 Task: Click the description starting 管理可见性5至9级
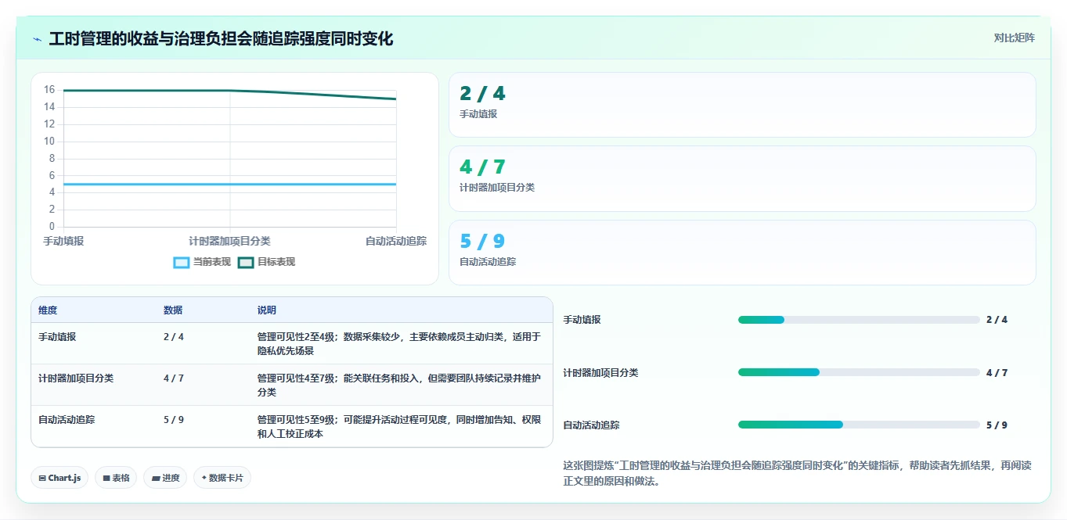pyautogui.click(x=399, y=427)
